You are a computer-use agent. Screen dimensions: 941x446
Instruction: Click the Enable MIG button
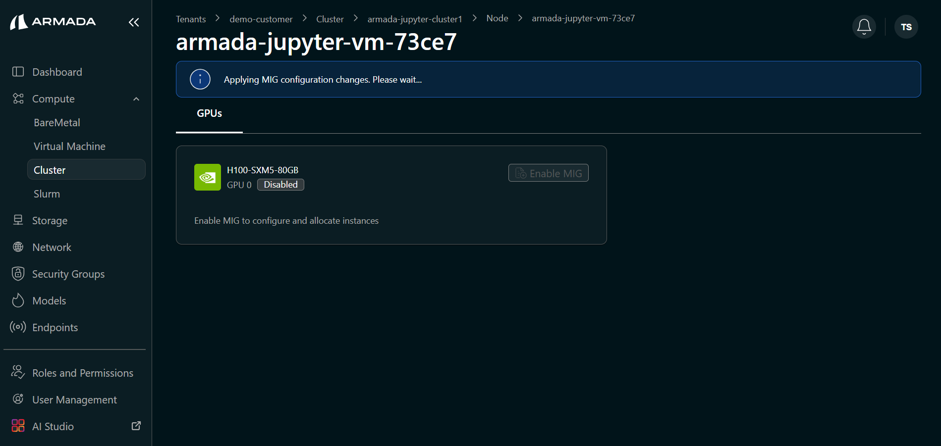click(x=548, y=173)
